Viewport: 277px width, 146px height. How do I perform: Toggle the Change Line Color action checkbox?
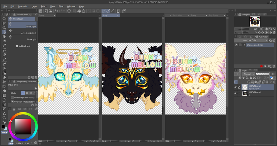(x=236, y=45)
